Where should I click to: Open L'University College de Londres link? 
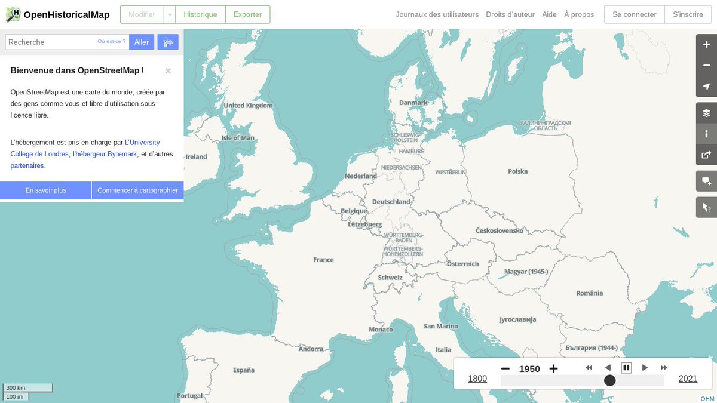(85, 148)
